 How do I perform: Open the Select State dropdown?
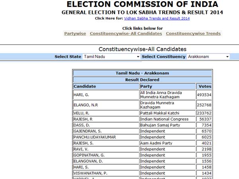coord(112,57)
